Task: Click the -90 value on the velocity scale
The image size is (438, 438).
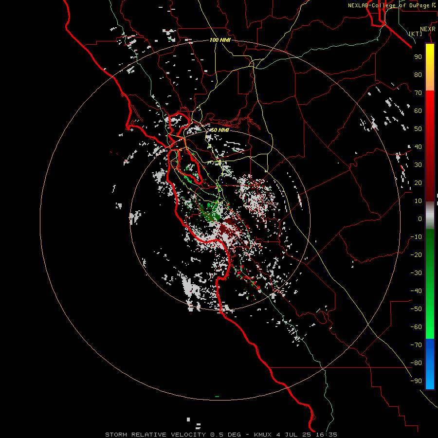Action: coord(416,381)
